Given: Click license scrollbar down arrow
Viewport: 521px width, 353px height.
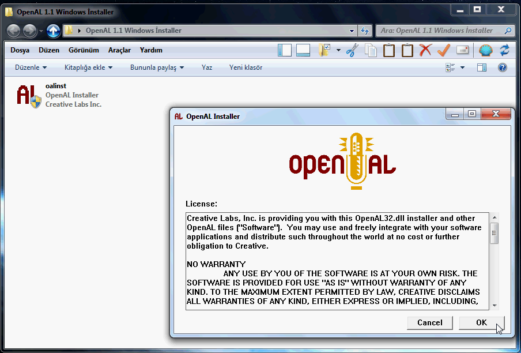Looking at the screenshot, I should 494,306.
